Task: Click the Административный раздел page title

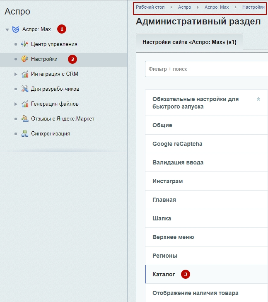Action: click(198, 22)
